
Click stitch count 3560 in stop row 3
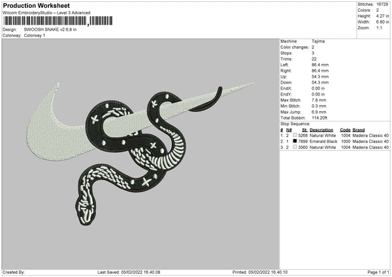pyautogui.click(x=302, y=147)
